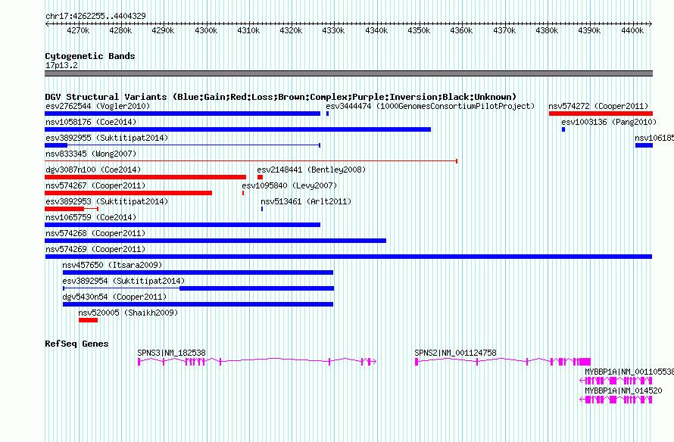Click the 4360k ruler tick label
The image size is (674, 442).
click(x=461, y=30)
